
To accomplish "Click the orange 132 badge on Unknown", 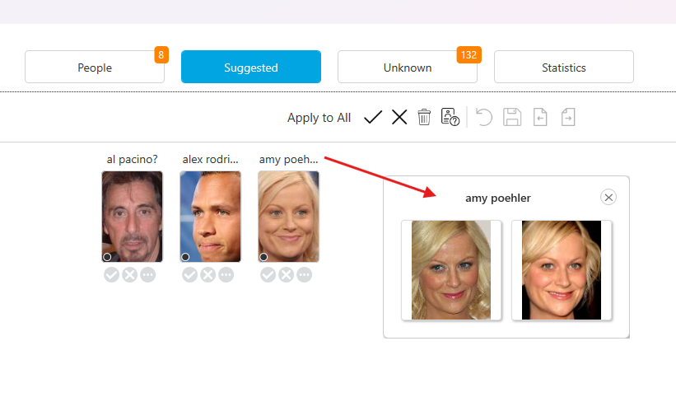I will 469,54.
